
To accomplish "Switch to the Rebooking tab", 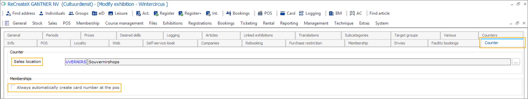I will [x=264, y=43].
